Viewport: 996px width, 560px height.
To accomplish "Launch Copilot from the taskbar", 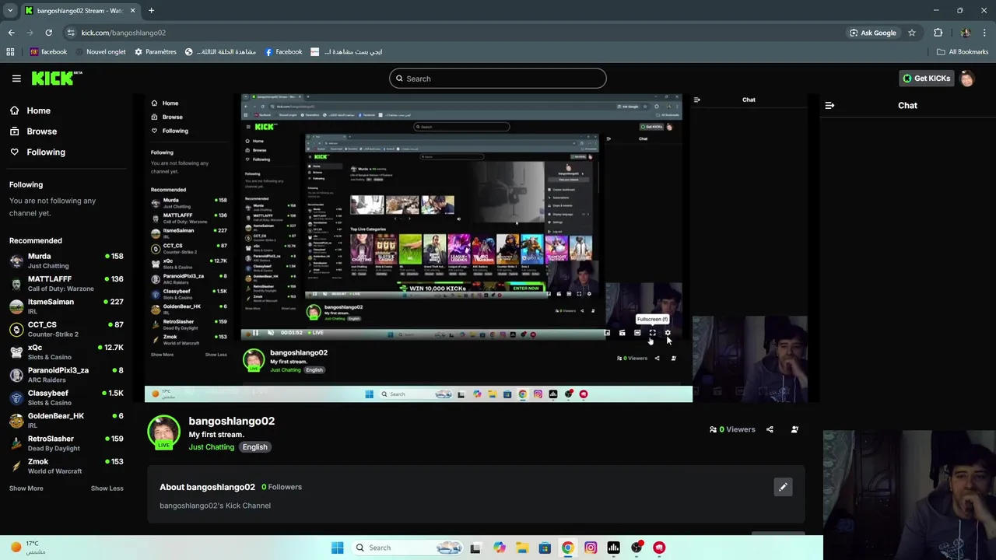I will point(499,548).
